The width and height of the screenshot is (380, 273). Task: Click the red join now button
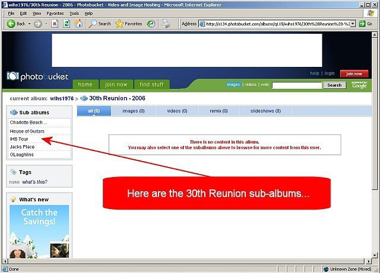click(354, 73)
